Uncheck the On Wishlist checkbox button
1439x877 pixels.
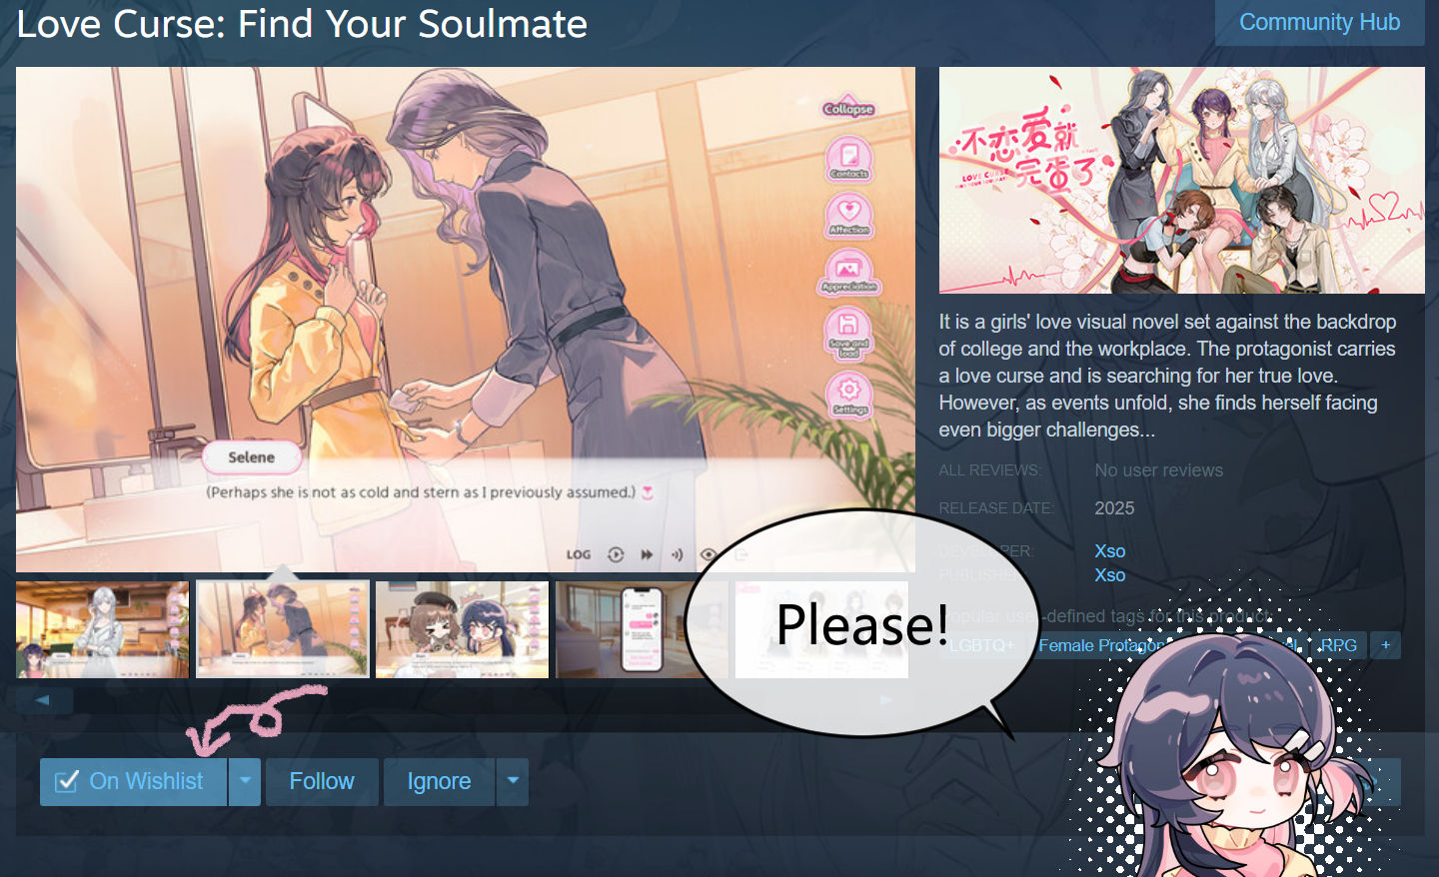(x=134, y=781)
